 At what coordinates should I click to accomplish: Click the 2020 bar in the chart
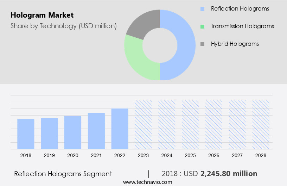tap(73, 132)
